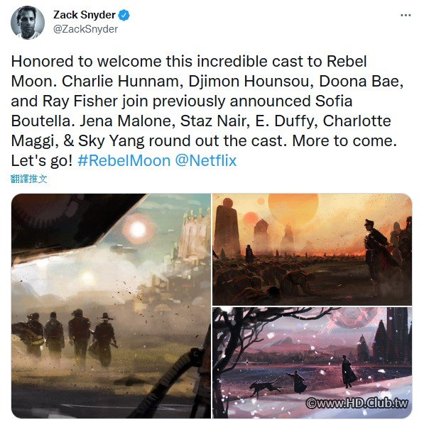The height and width of the screenshot is (427, 424).
Task: Click the large orange planet in top-right artwork
Action: point(293,210)
